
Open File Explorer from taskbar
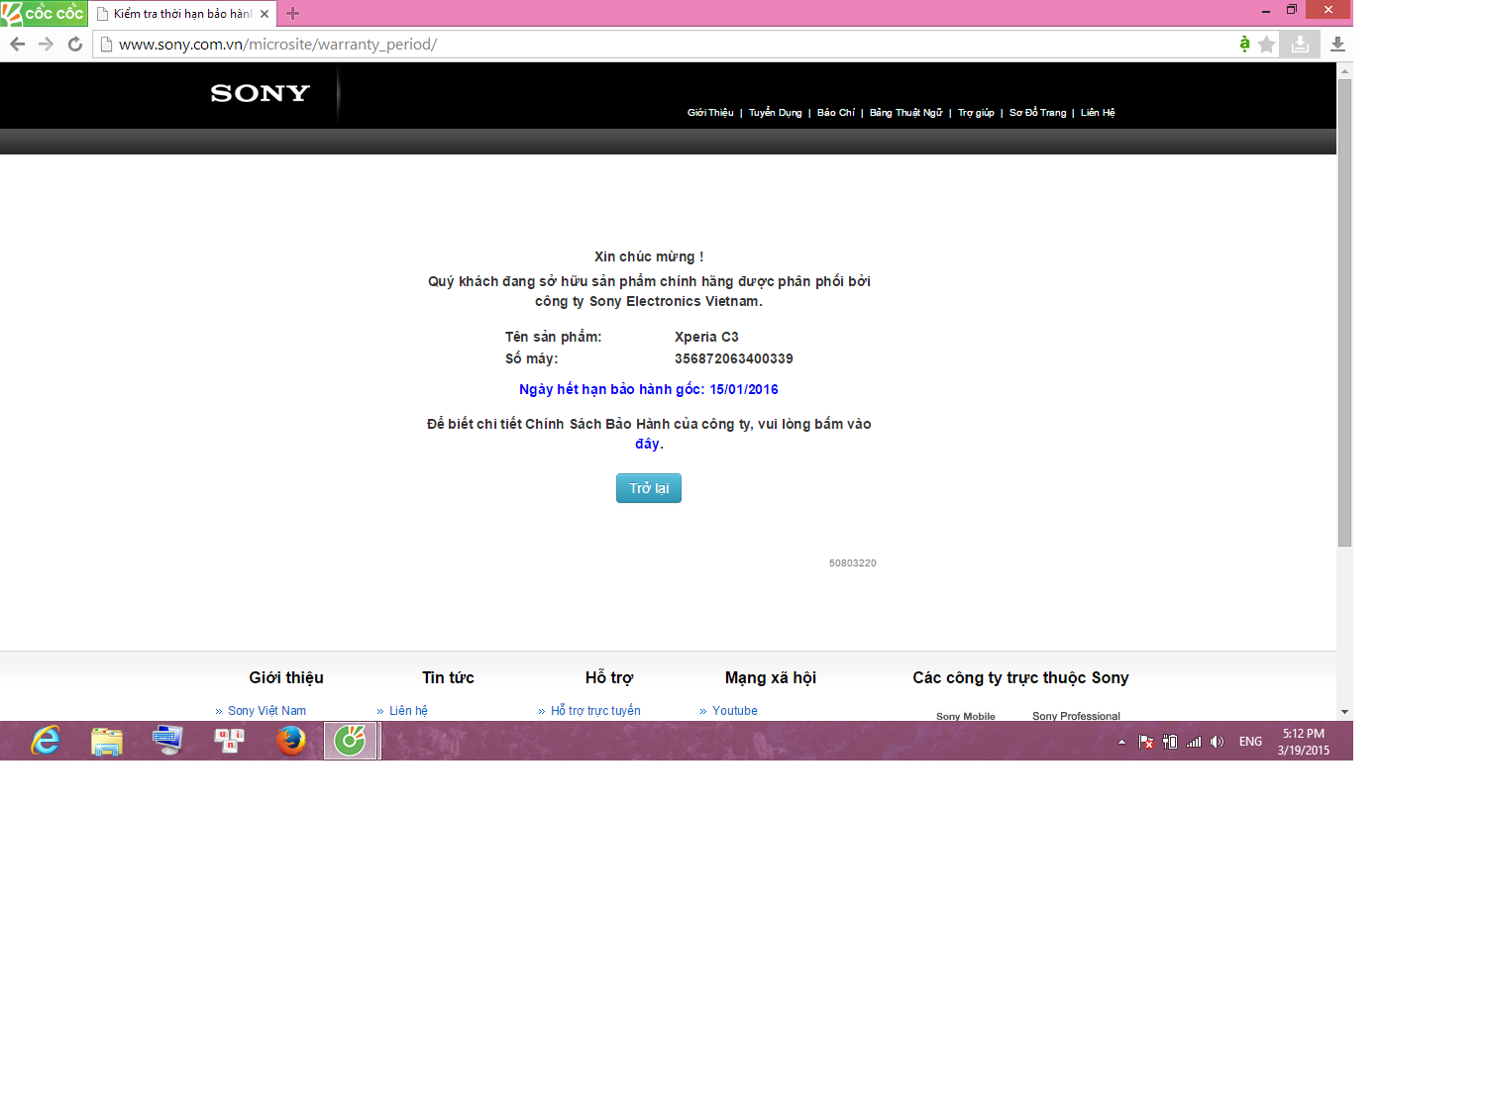(x=107, y=741)
